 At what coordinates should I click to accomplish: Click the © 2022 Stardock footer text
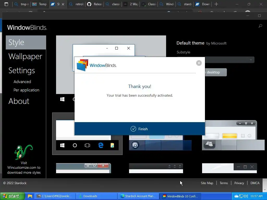point(15,183)
